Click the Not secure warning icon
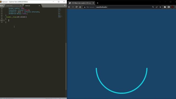This screenshot has width=176, height=99. pyautogui.click(x=85, y=7)
